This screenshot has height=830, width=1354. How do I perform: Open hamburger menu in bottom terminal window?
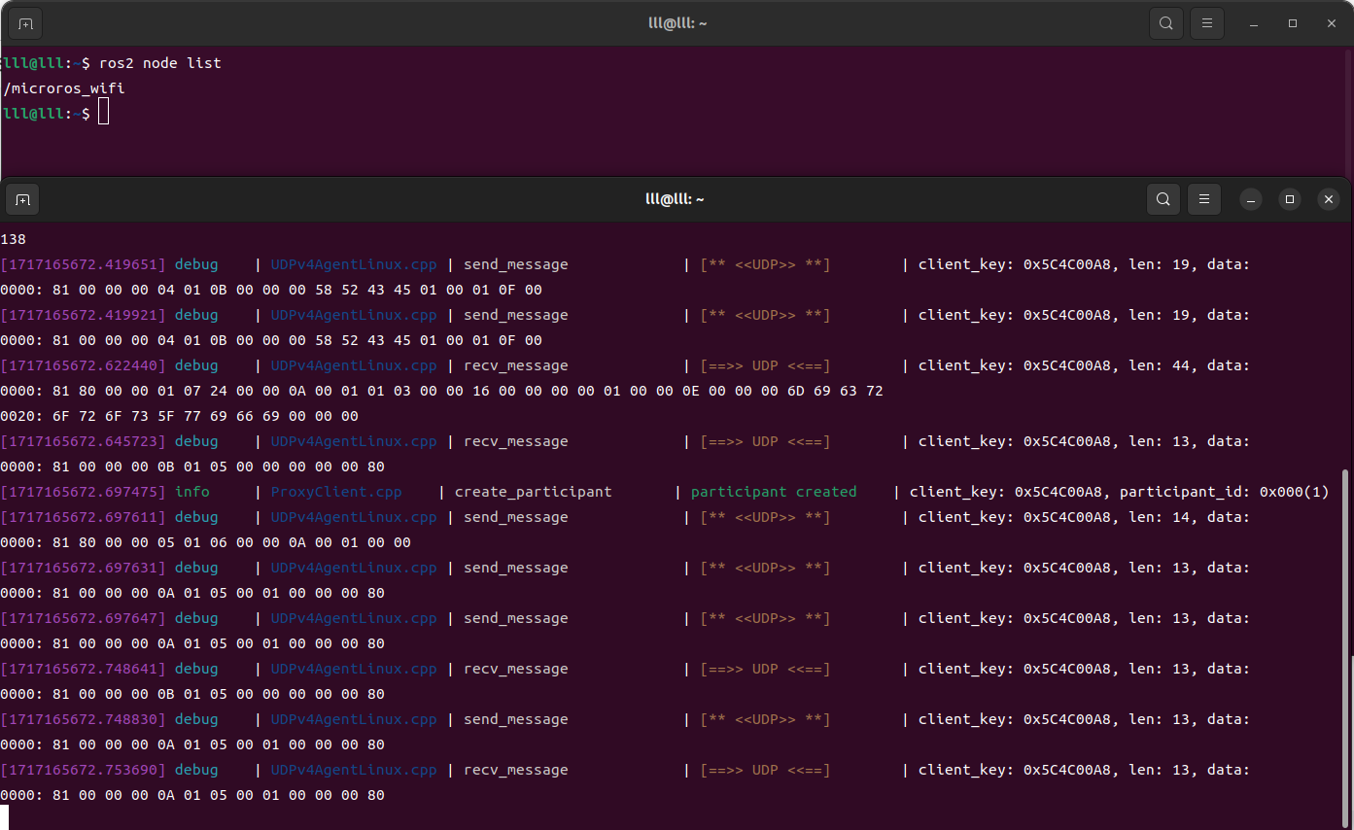1204,199
